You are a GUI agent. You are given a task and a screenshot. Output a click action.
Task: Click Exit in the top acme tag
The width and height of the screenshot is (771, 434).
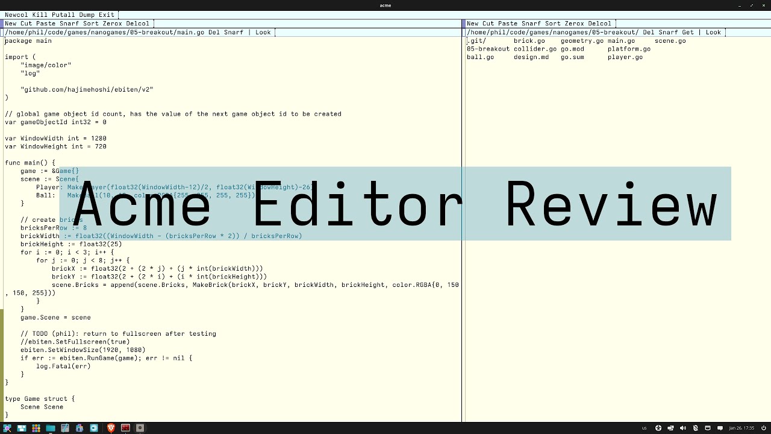click(106, 14)
